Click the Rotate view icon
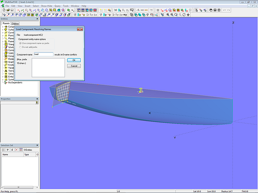258x193 pixels. (x=184, y=15)
